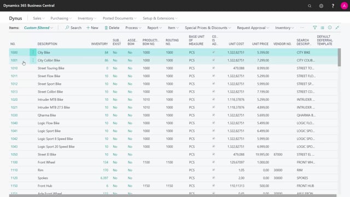This screenshot has width=350, height=197.
Task: Select the Logic Sport 8 Speed Bike row
Action: coord(173,138)
